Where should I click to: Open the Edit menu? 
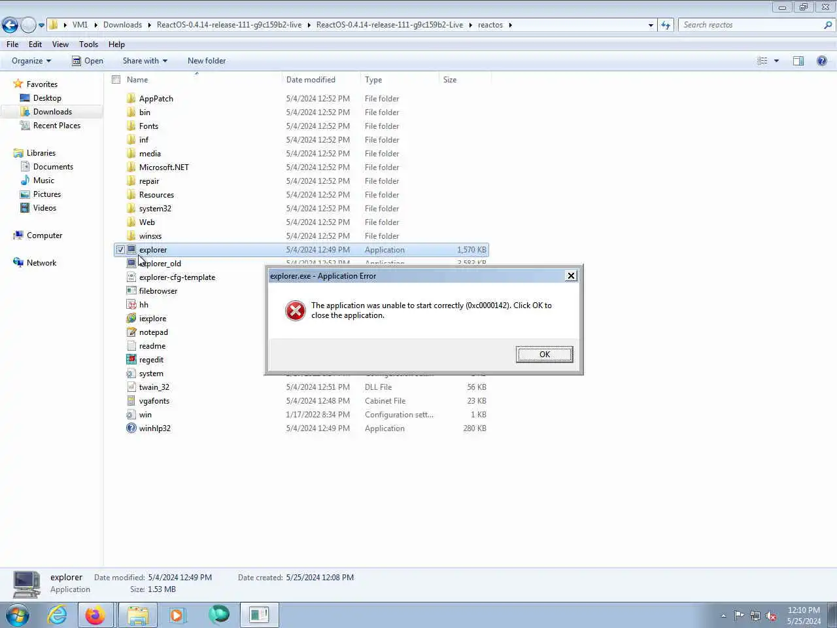point(35,44)
